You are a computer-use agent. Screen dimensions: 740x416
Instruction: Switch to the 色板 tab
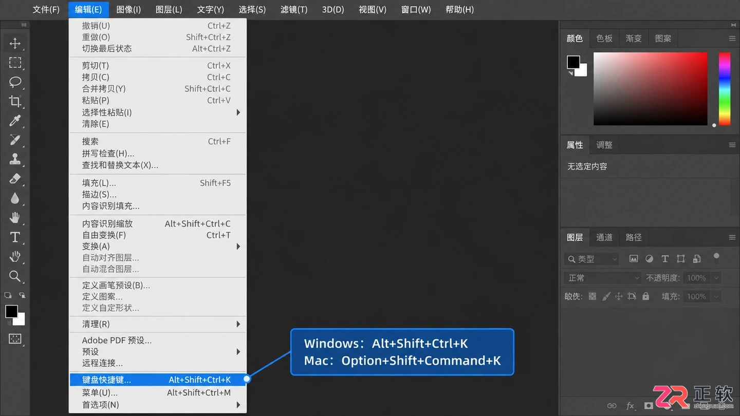point(604,39)
